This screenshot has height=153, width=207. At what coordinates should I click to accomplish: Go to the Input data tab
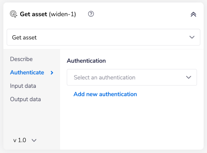click(23, 86)
